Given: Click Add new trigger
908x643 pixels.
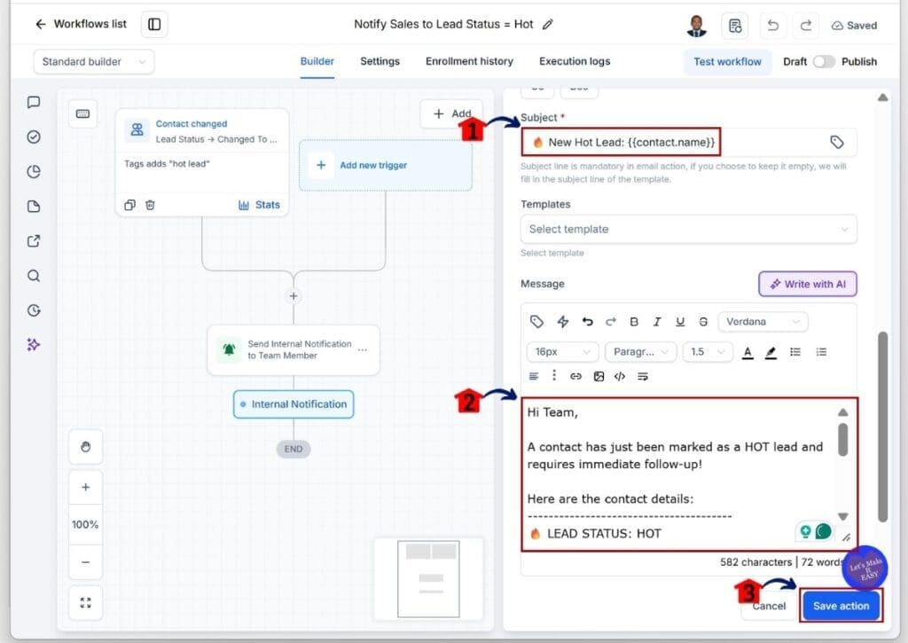Looking at the screenshot, I should pyautogui.click(x=385, y=165).
